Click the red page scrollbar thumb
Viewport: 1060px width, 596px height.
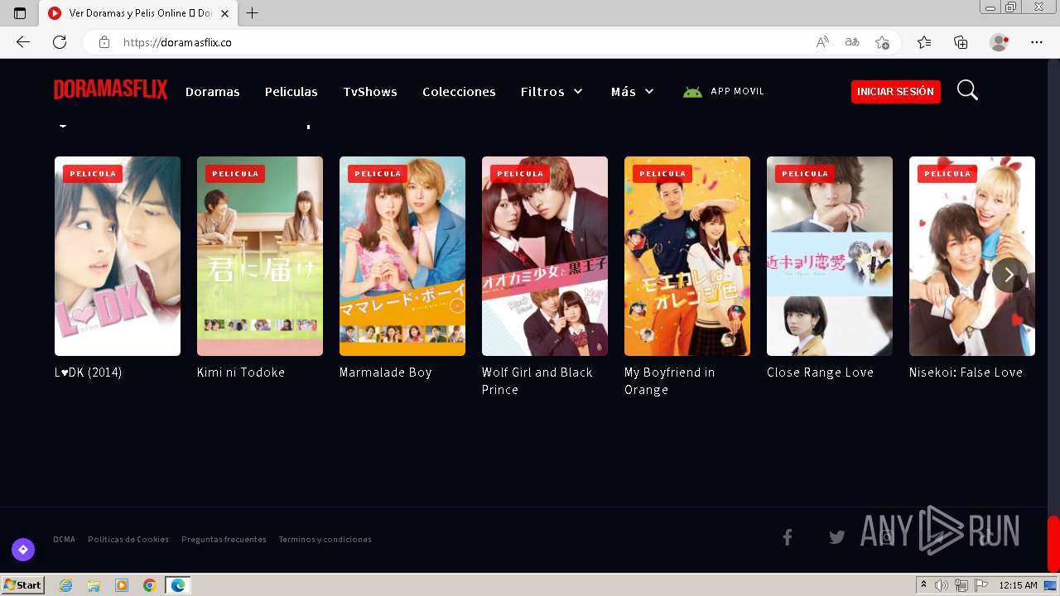click(1053, 544)
